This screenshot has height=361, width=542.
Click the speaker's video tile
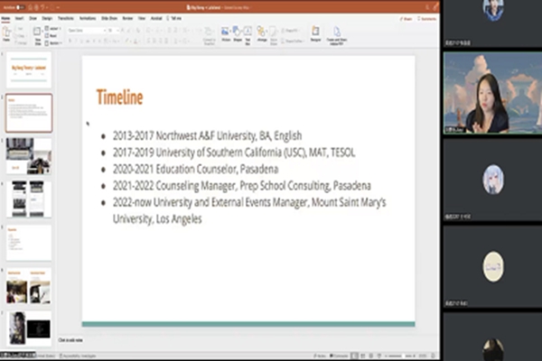click(493, 93)
